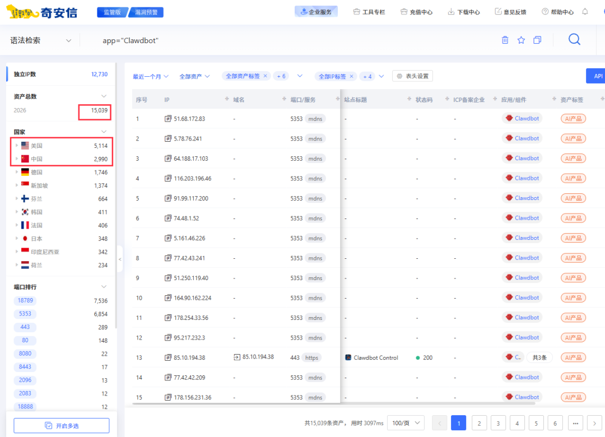Collapse the 资产总数 section

point(103,96)
